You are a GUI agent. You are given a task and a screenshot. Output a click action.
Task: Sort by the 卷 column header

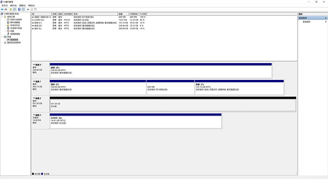coord(41,14)
